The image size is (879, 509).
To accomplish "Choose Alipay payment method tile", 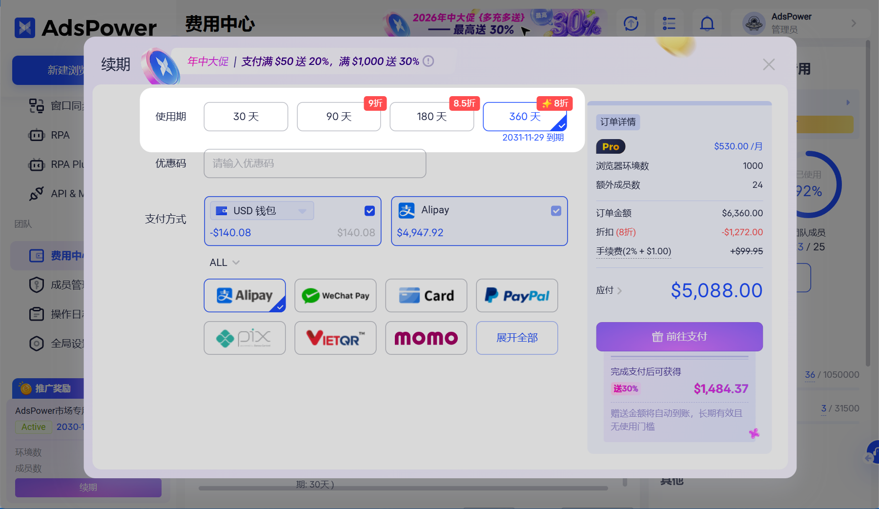I will coord(245,295).
